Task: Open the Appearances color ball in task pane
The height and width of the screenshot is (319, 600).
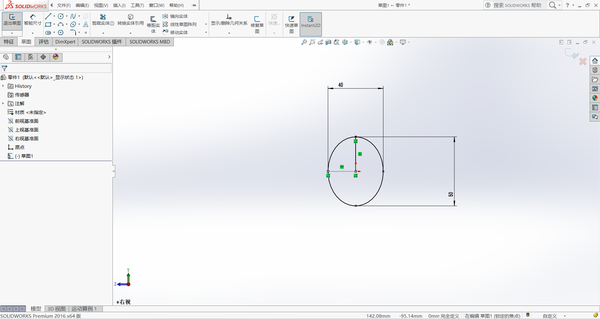Action: point(595,98)
